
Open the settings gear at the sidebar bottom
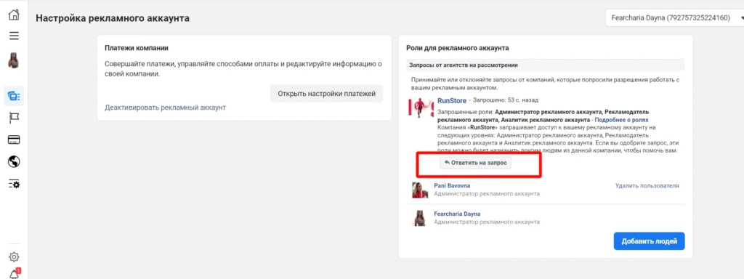15,257
